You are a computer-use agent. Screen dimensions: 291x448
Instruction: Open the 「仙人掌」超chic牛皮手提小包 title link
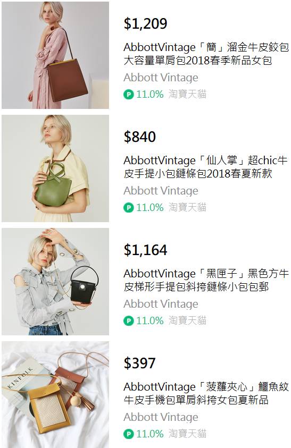[205, 167]
